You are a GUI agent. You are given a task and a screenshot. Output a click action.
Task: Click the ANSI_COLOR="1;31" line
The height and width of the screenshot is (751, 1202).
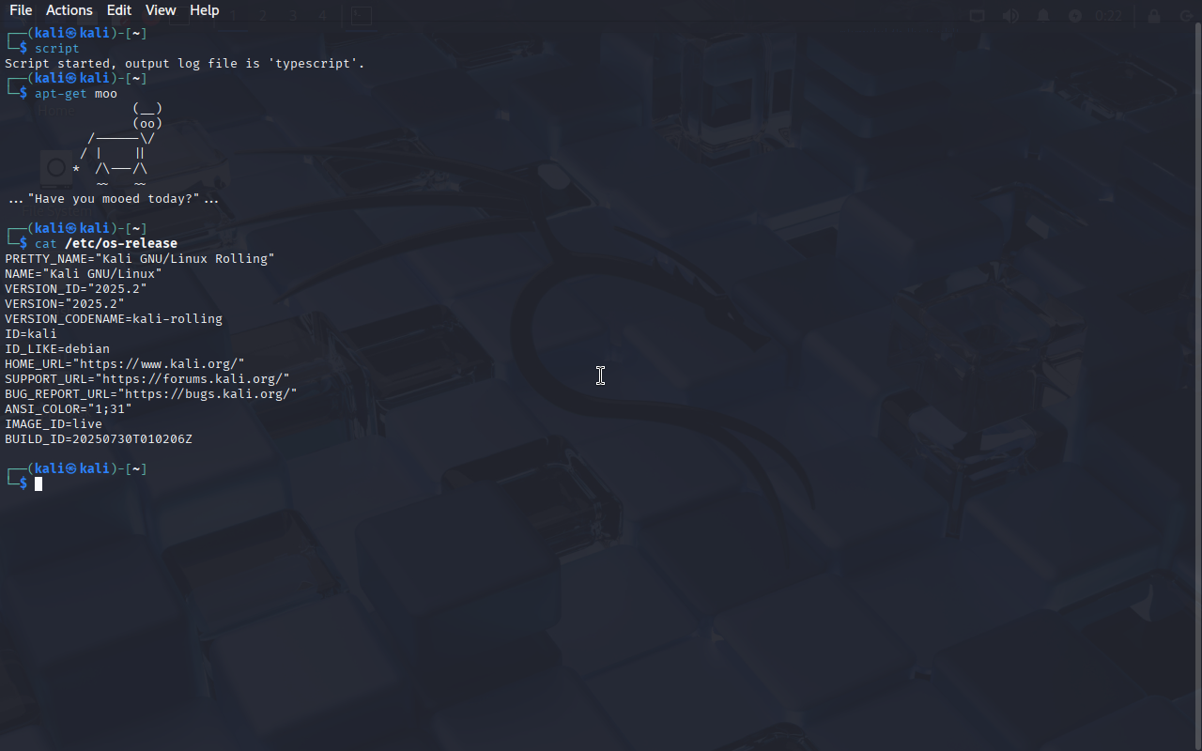69,409
